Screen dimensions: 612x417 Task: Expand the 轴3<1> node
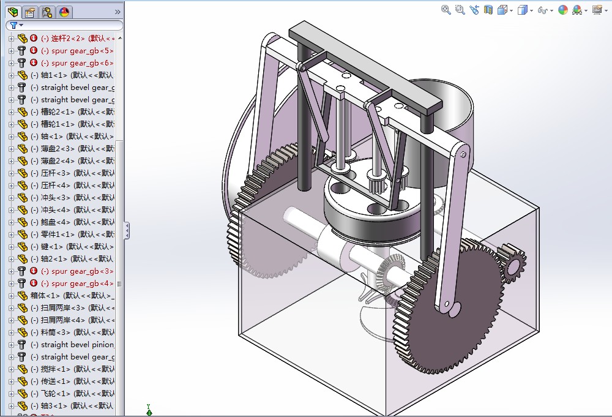11,406
